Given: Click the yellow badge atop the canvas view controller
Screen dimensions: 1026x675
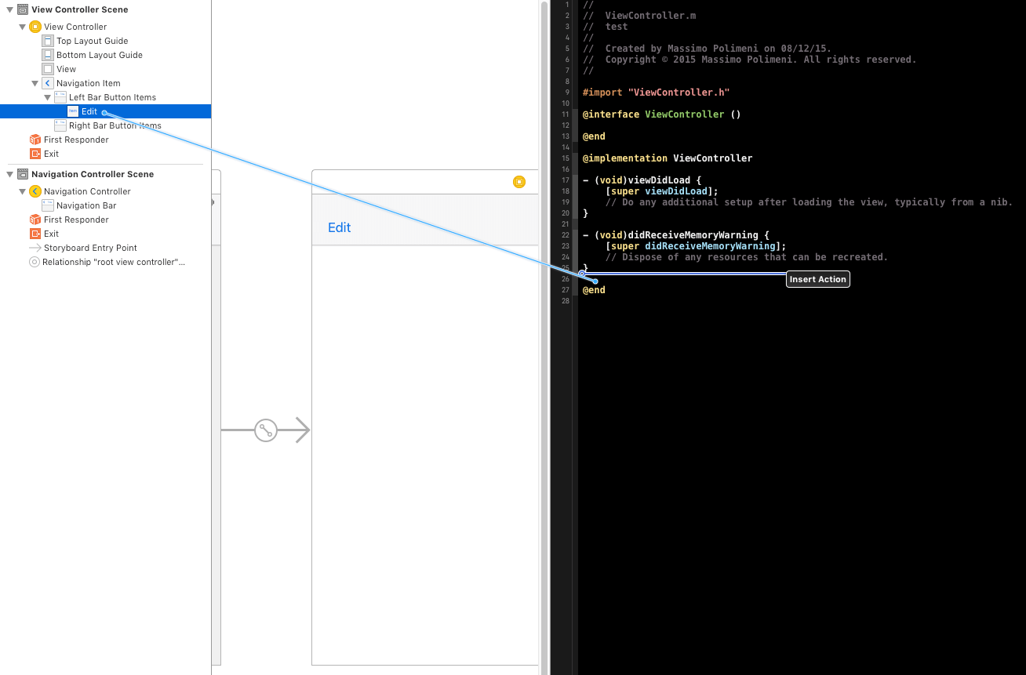Looking at the screenshot, I should click(x=518, y=181).
